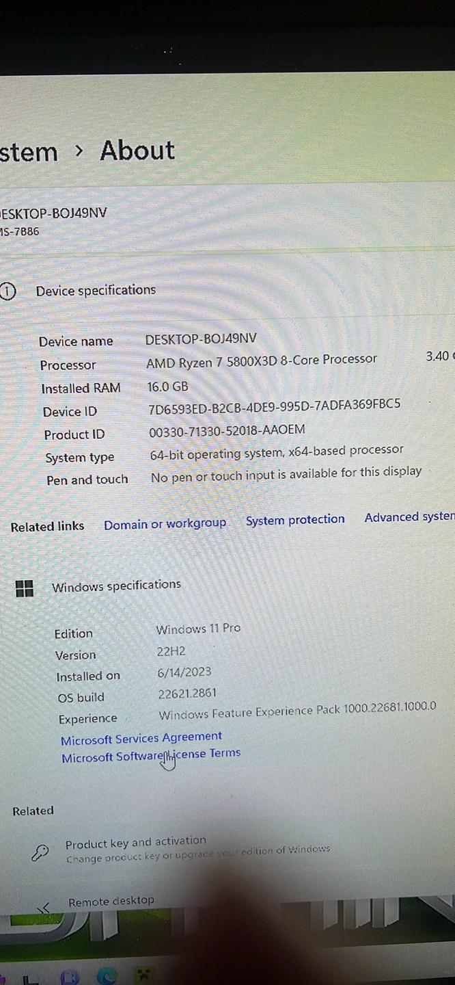Viewport: 455px width, 985px height.
Task: Select the device name value DESKTOP-BOJ49NV
Action: [x=201, y=339]
